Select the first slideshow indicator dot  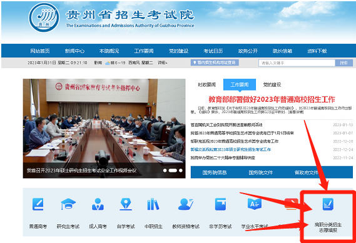coord(165,171)
